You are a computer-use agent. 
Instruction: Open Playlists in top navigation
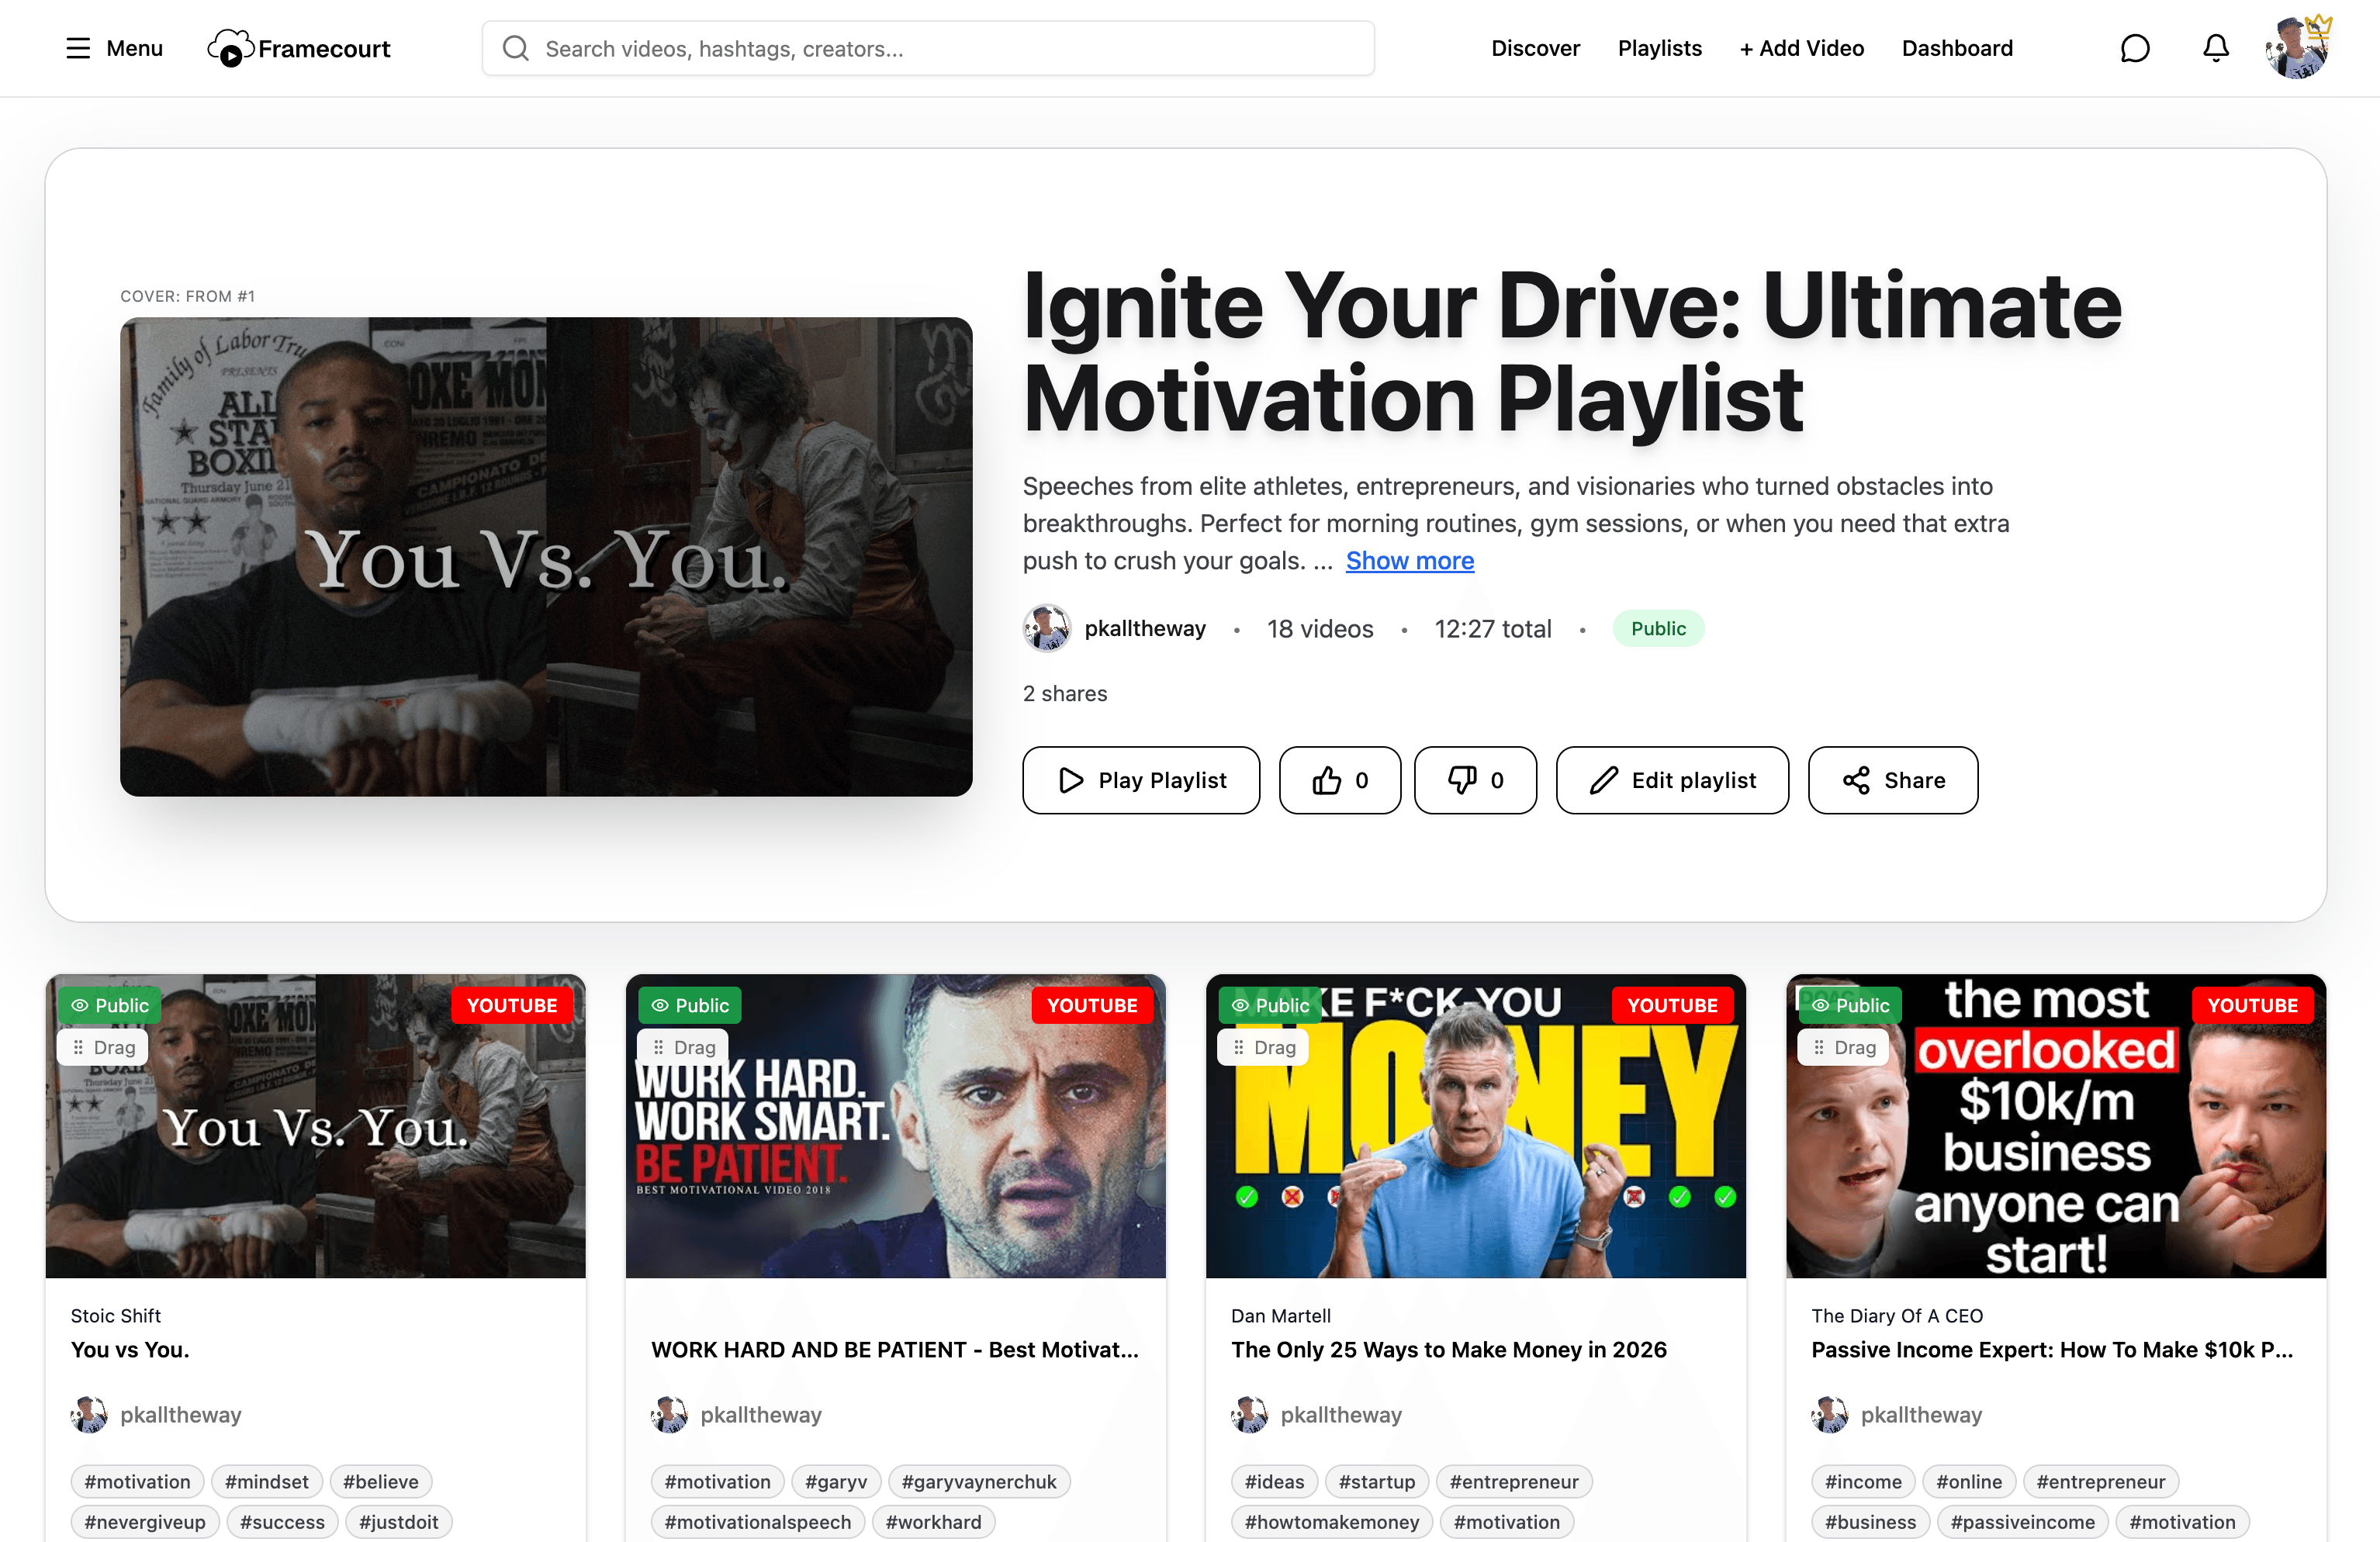point(1659,48)
